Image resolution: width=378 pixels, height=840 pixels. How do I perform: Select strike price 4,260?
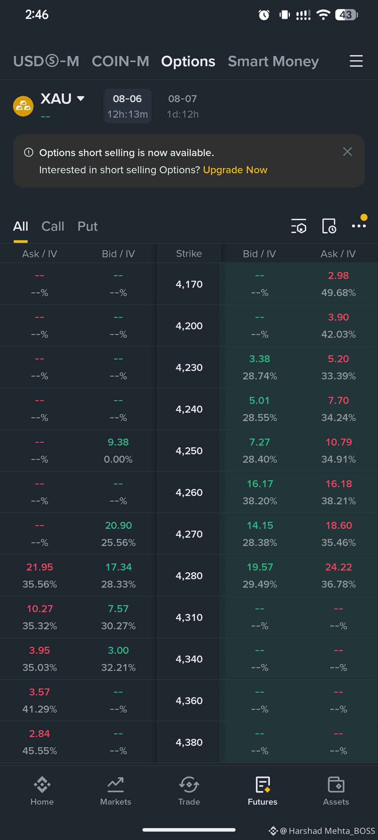pyautogui.click(x=189, y=492)
